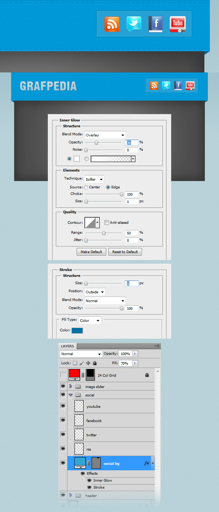The width and height of the screenshot is (219, 512).
Task: Open the Layers panel blend mode Normal dropdown
Action: 81,354
